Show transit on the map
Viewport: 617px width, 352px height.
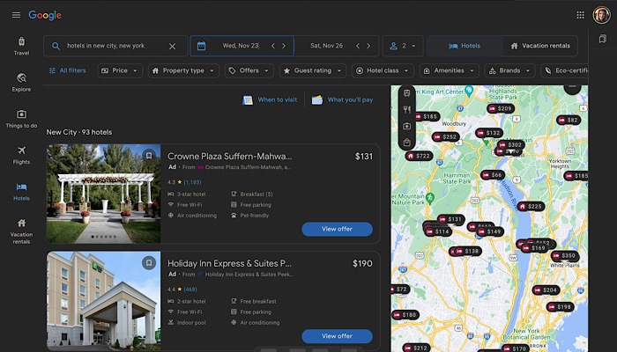tap(407, 93)
